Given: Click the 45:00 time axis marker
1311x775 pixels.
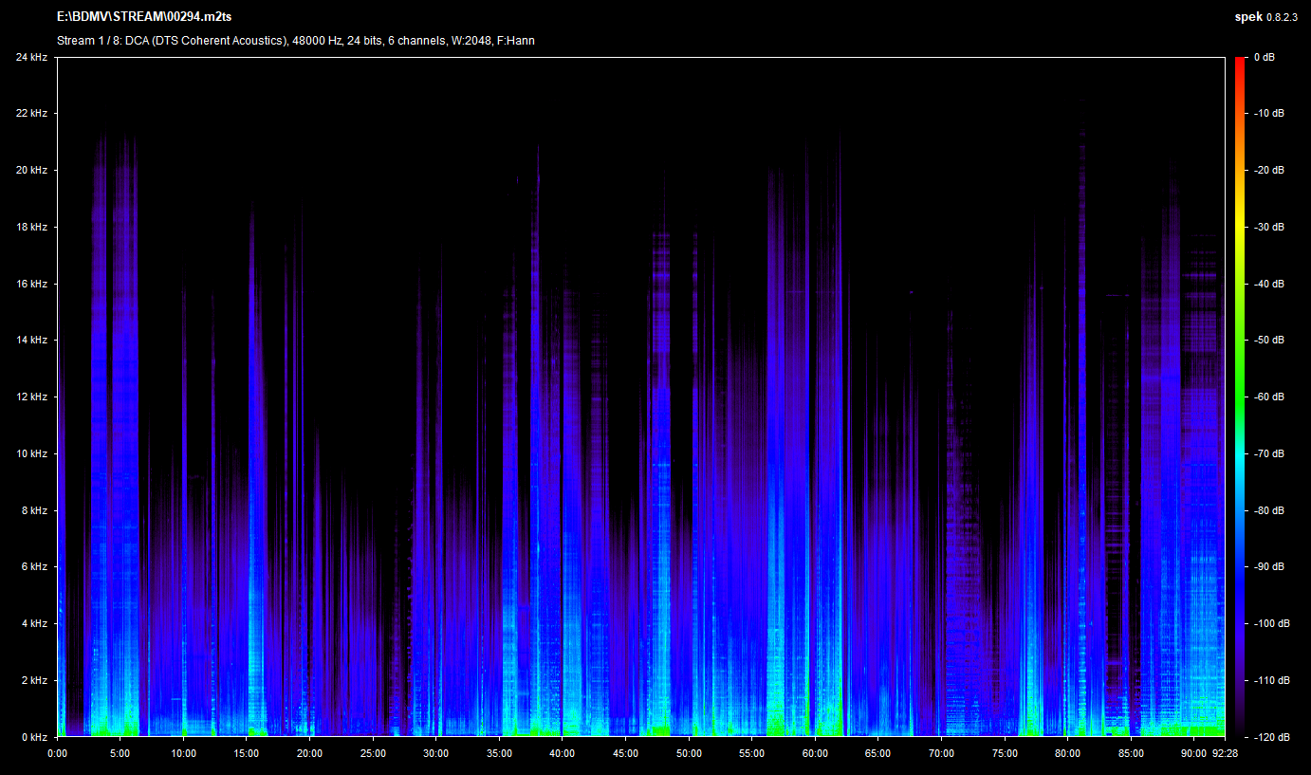Looking at the screenshot, I should pos(625,754).
